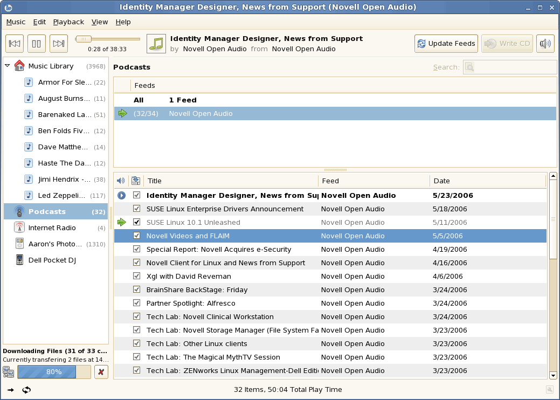Viewport: 560px width, 400px height.
Task: Uncheck the Novell Videos and FLAIM checkbox
Action: point(137,236)
